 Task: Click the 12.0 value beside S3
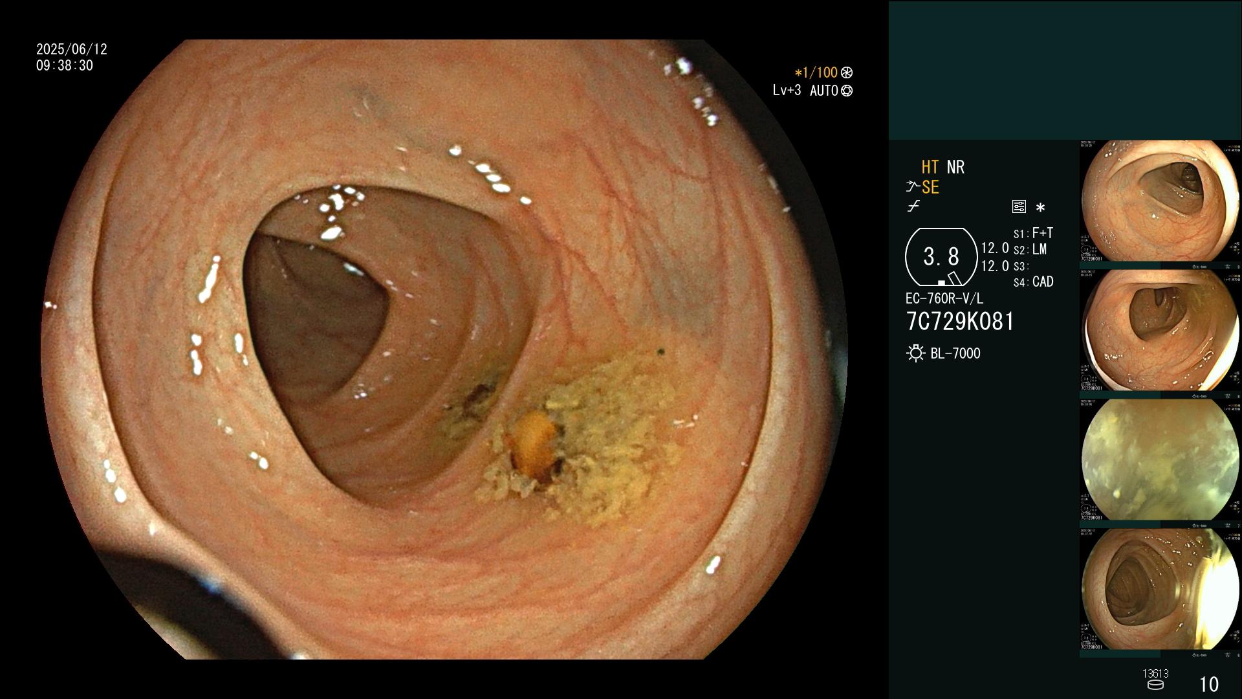point(995,266)
